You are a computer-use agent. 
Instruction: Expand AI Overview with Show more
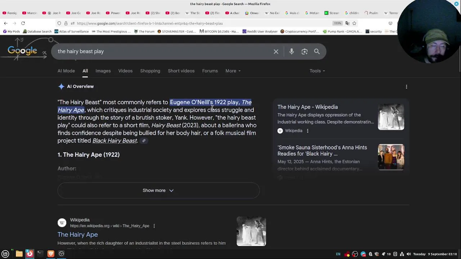pos(158,190)
